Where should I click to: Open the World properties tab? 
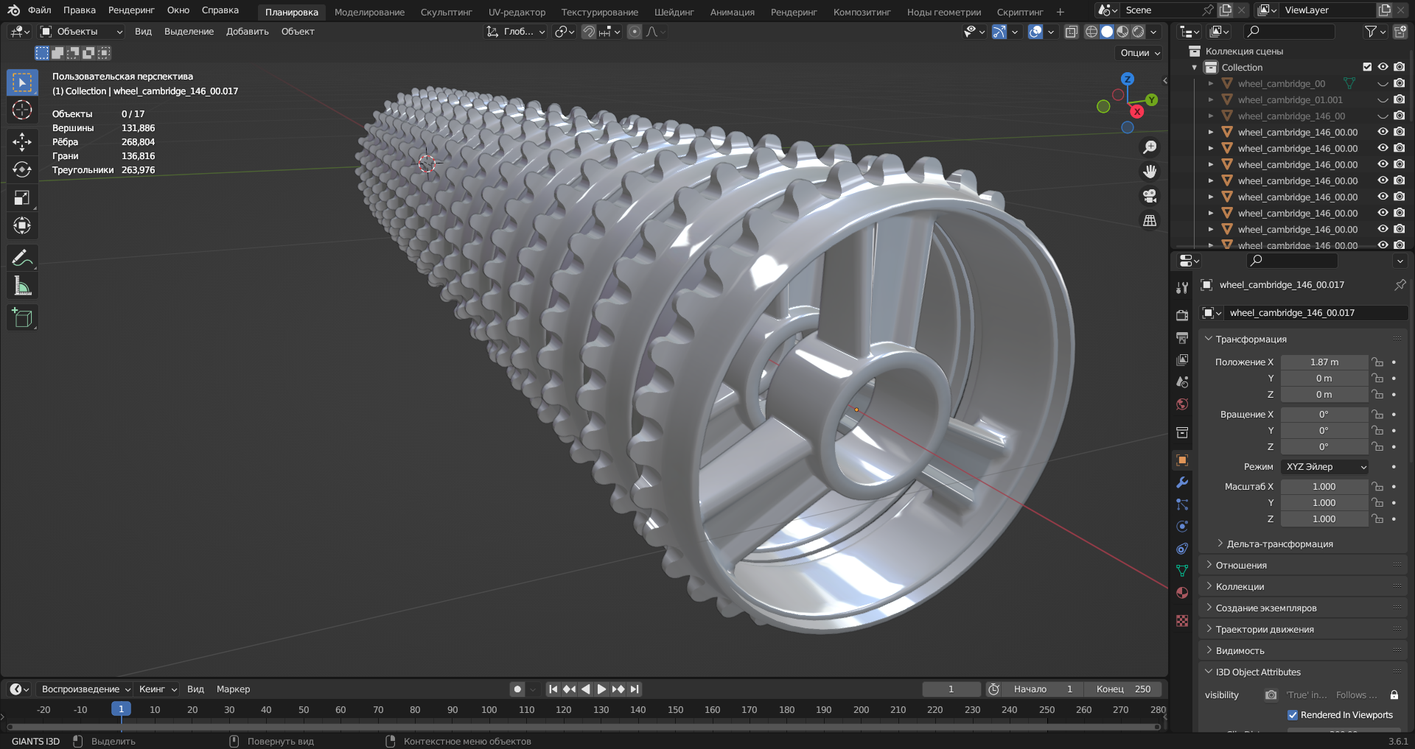(1182, 404)
